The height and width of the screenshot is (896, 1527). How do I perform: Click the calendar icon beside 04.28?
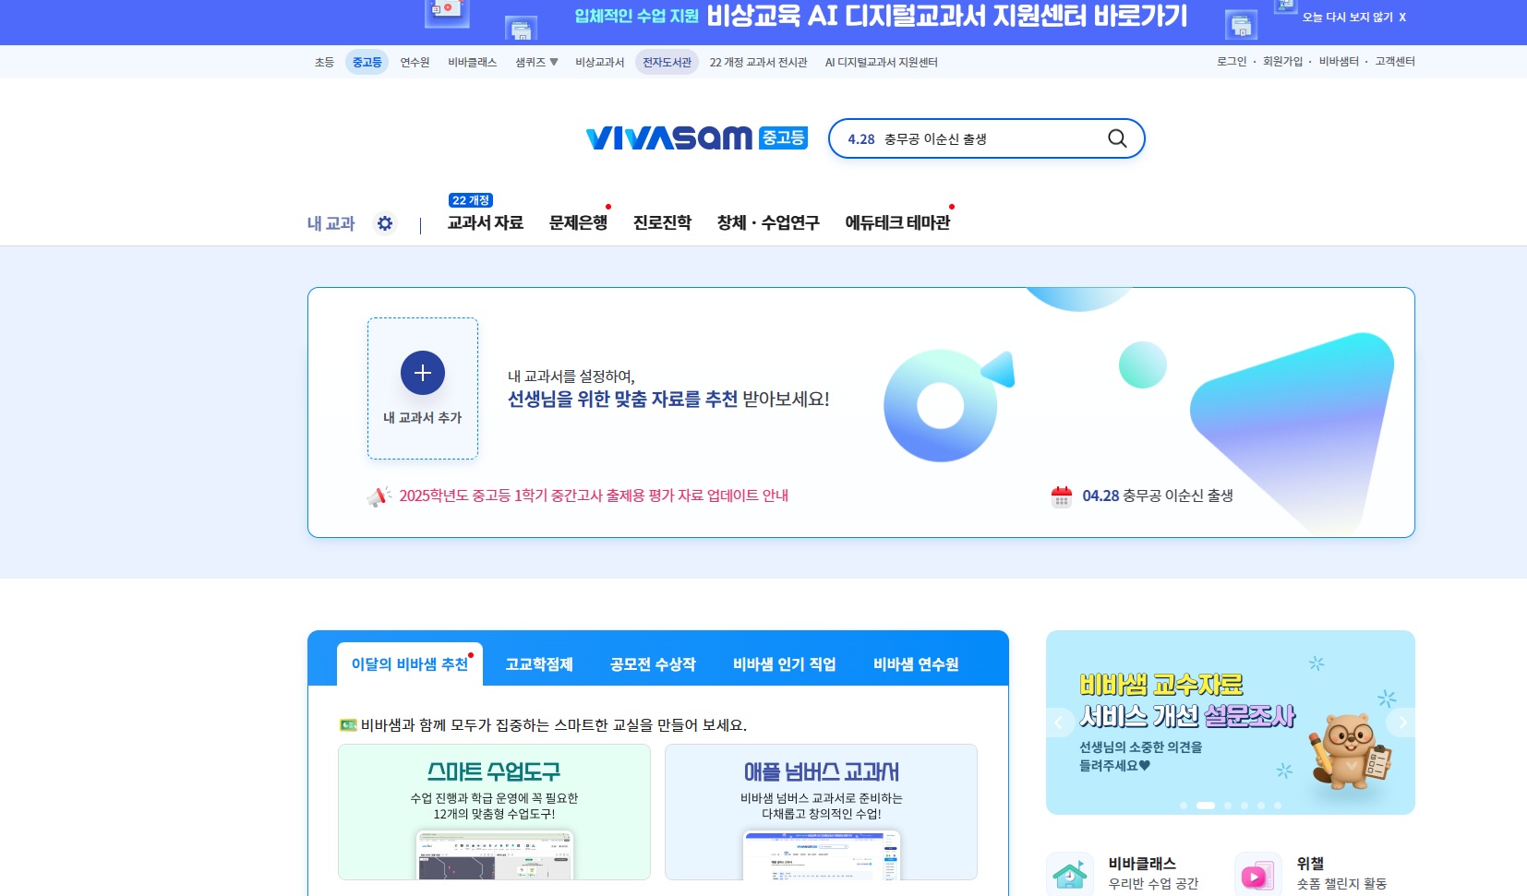click(x=1062, y=496)
